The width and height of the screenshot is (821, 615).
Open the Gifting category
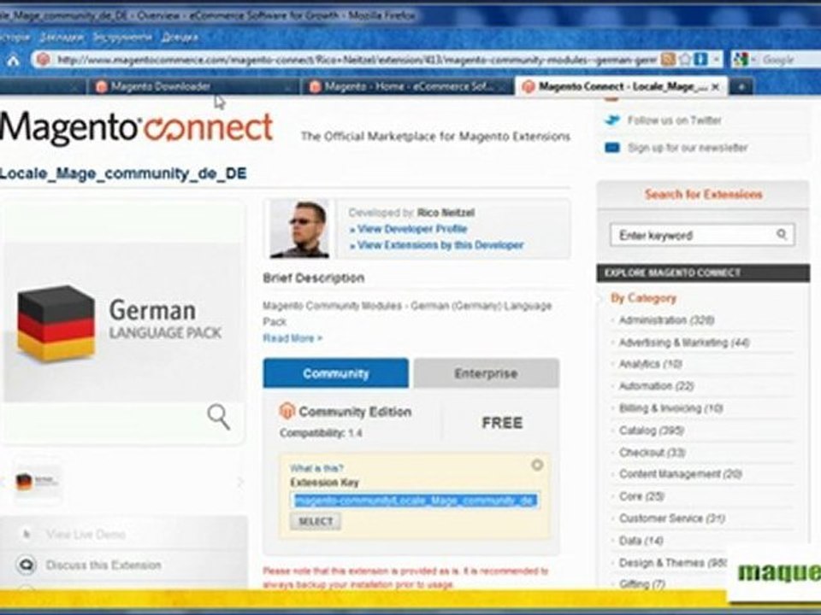642,583
